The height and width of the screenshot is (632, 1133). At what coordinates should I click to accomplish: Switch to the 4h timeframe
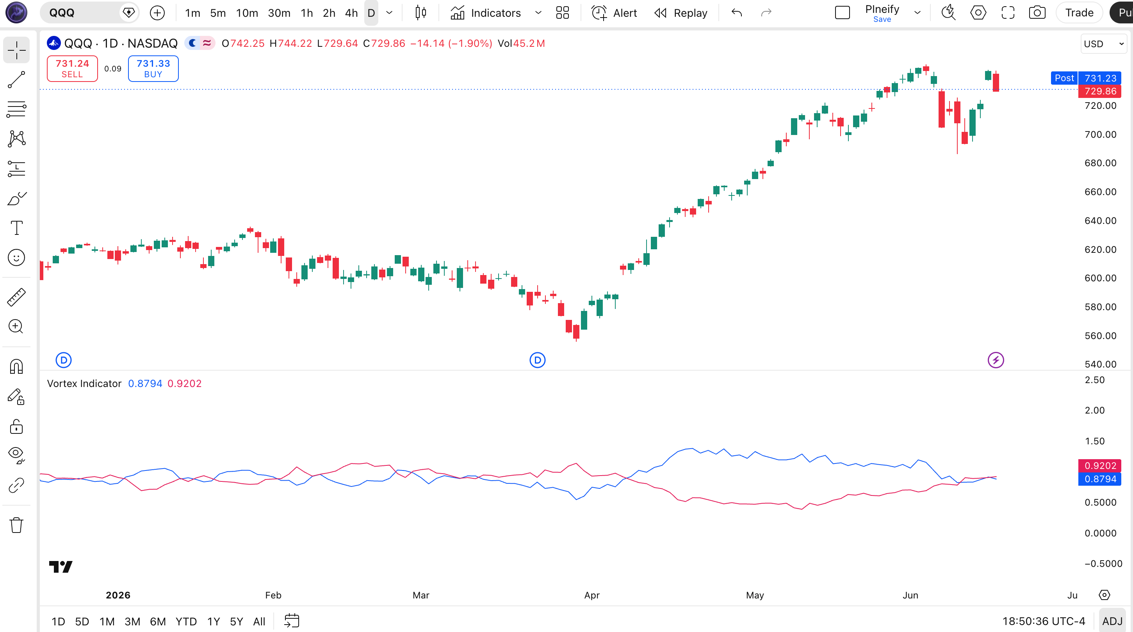351,13
